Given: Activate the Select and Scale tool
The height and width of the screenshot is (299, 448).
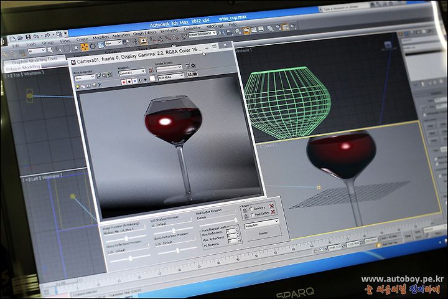Looking at the screenshot, I should point(101,45).
